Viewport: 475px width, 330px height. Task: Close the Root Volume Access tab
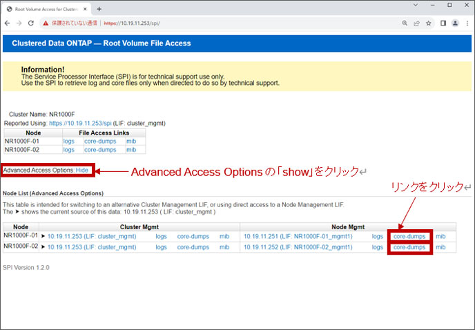pyautogui.click(x=85, y=9)
